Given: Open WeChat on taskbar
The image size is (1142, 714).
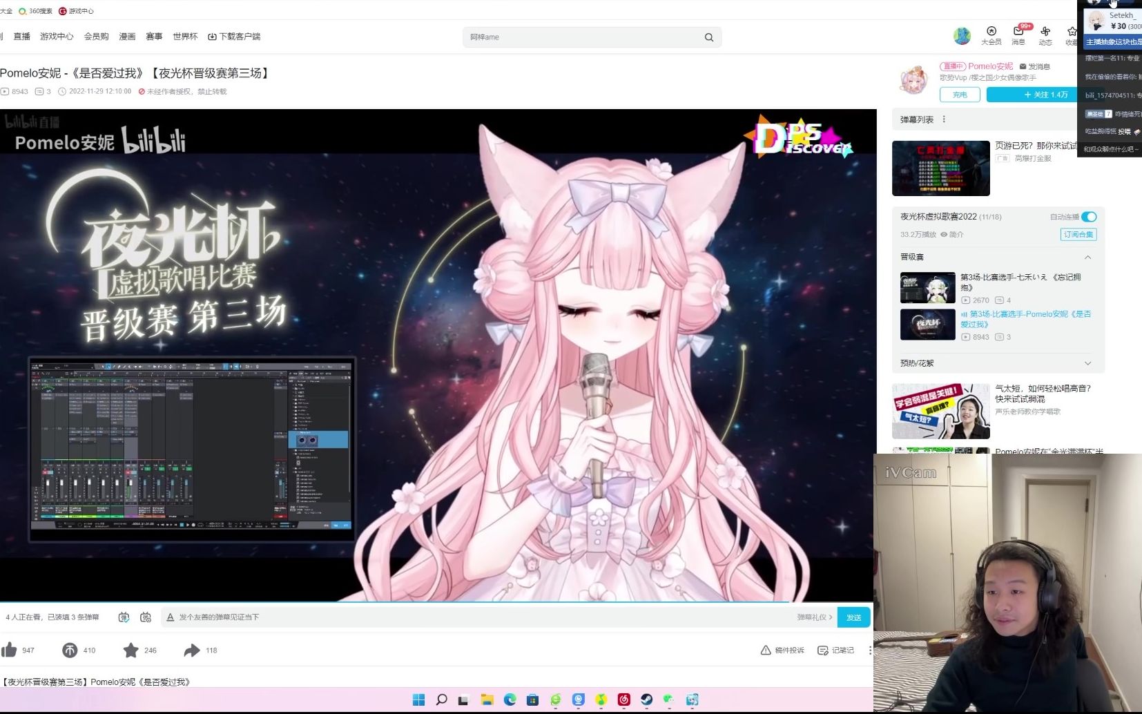Looking at the screenshot, I should (669, 700).
